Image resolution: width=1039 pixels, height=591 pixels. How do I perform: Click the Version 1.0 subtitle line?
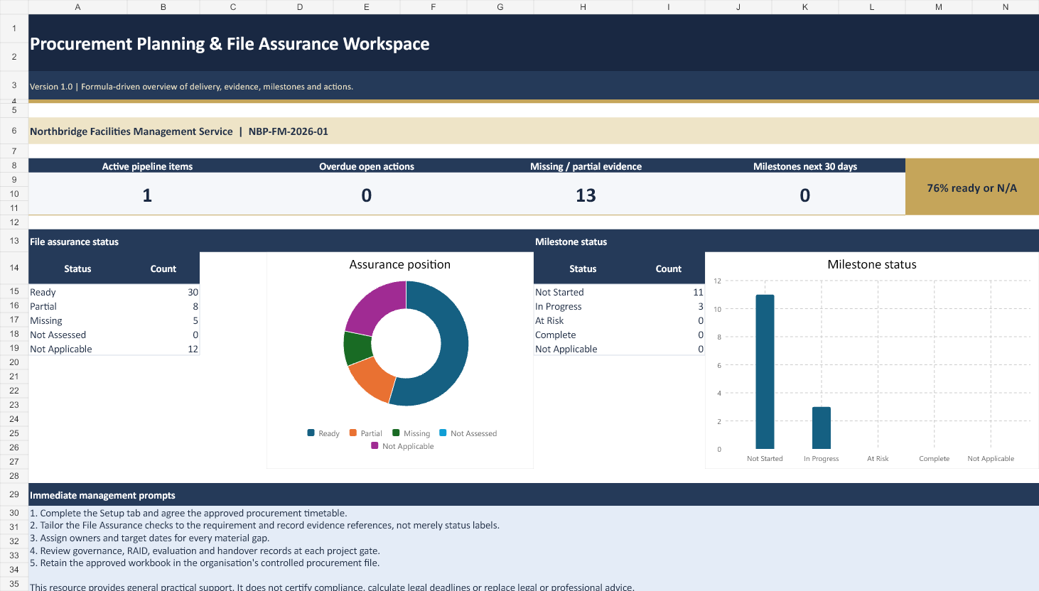pos(191,87)
